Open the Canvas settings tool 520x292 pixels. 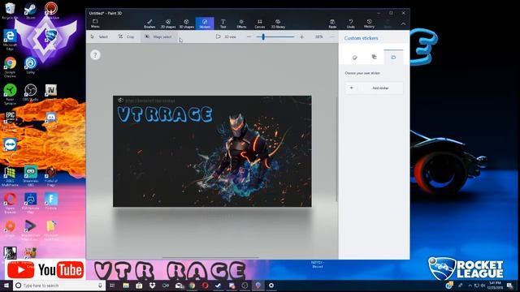point(260,24)
